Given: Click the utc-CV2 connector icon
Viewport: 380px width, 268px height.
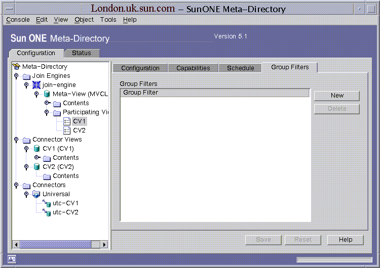Looking at the screenshot, I should pyautogui.click(x=47, y=212).
